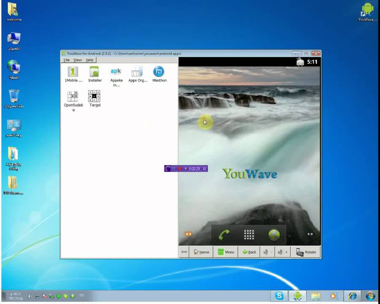380x304 pixels.
Task: Click the YouWave Back button
Action: [249, 252]
